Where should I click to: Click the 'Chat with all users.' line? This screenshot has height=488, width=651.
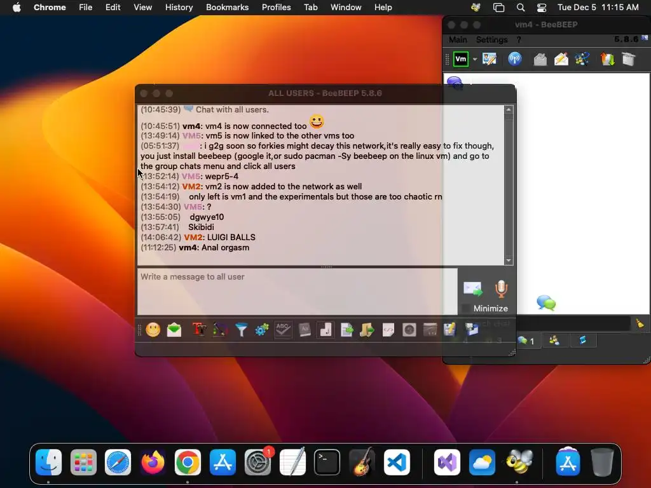pyautogui.click(x=232, y=109)
